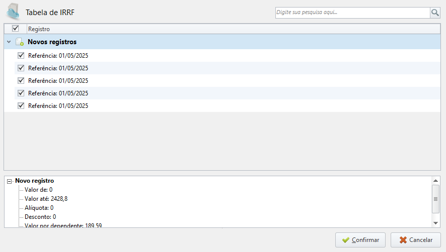Image resolution: width=446 pixels, height=252 pixels.
Task: Click the details panel scroll up arrow
Action: tap(435, 181)
